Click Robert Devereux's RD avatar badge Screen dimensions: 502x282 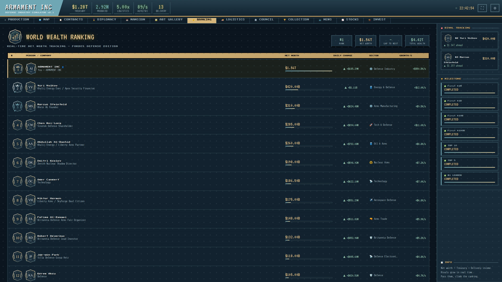31,238
